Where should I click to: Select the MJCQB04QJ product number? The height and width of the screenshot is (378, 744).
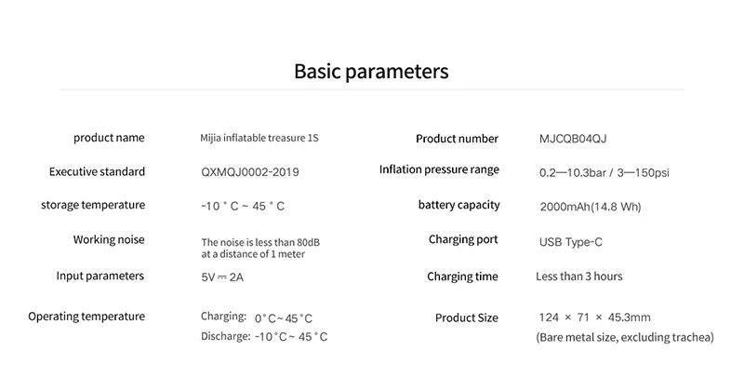click(x=573, y=139)
